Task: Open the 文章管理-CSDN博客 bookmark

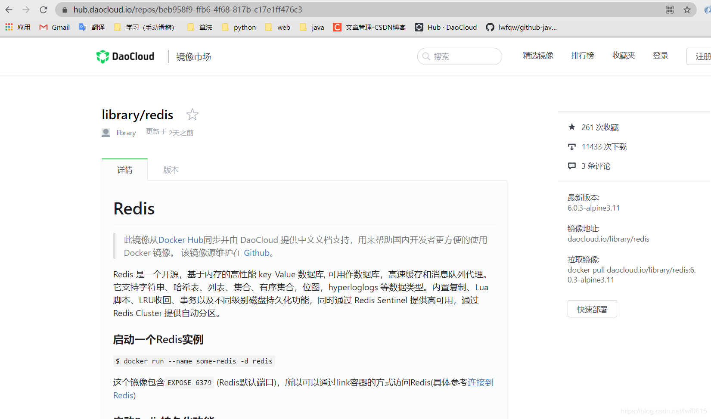Action: pyautogui.click(x=369, y=27)
